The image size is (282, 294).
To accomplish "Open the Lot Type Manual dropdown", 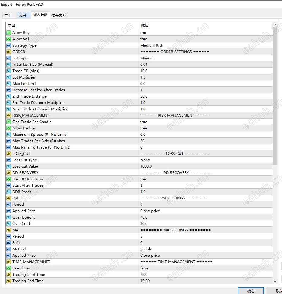I will click(x=206, y=58).
